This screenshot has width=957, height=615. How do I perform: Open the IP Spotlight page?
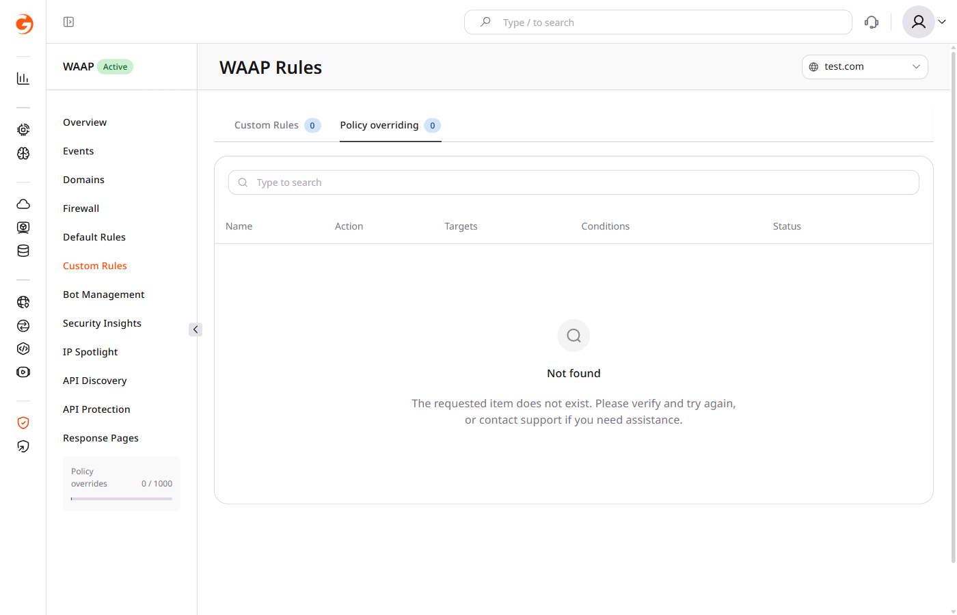[x=90, y=352]
